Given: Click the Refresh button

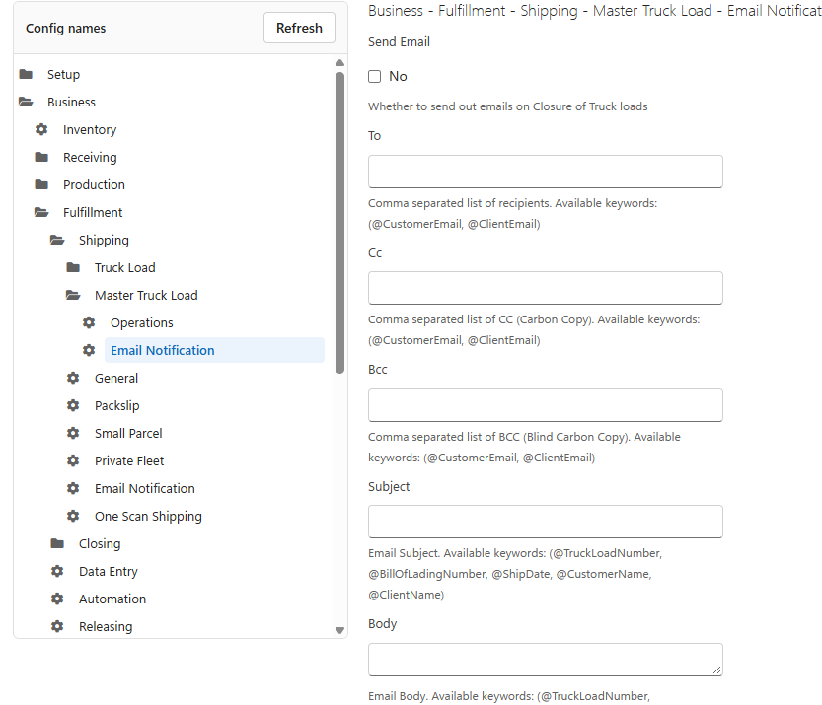Looking at the screenshot, I should click(x=299, y=28).
